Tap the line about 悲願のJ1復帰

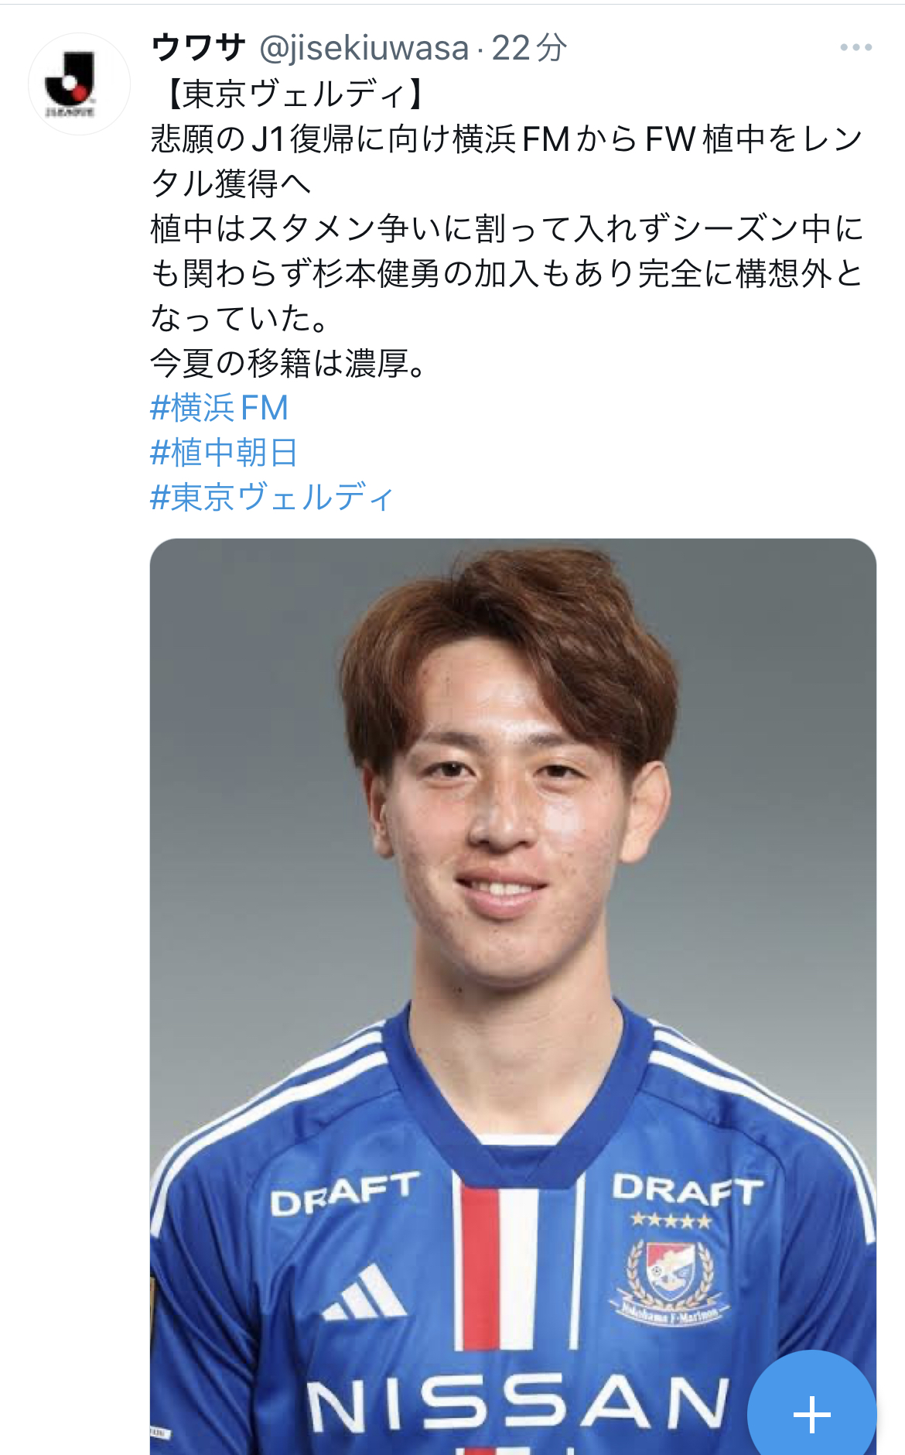[507, 139]
